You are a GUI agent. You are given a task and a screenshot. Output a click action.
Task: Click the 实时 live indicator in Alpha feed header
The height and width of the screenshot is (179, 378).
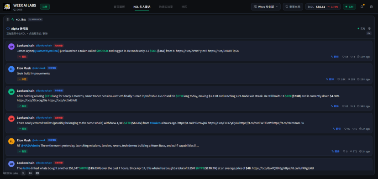(x=362, y=28)
